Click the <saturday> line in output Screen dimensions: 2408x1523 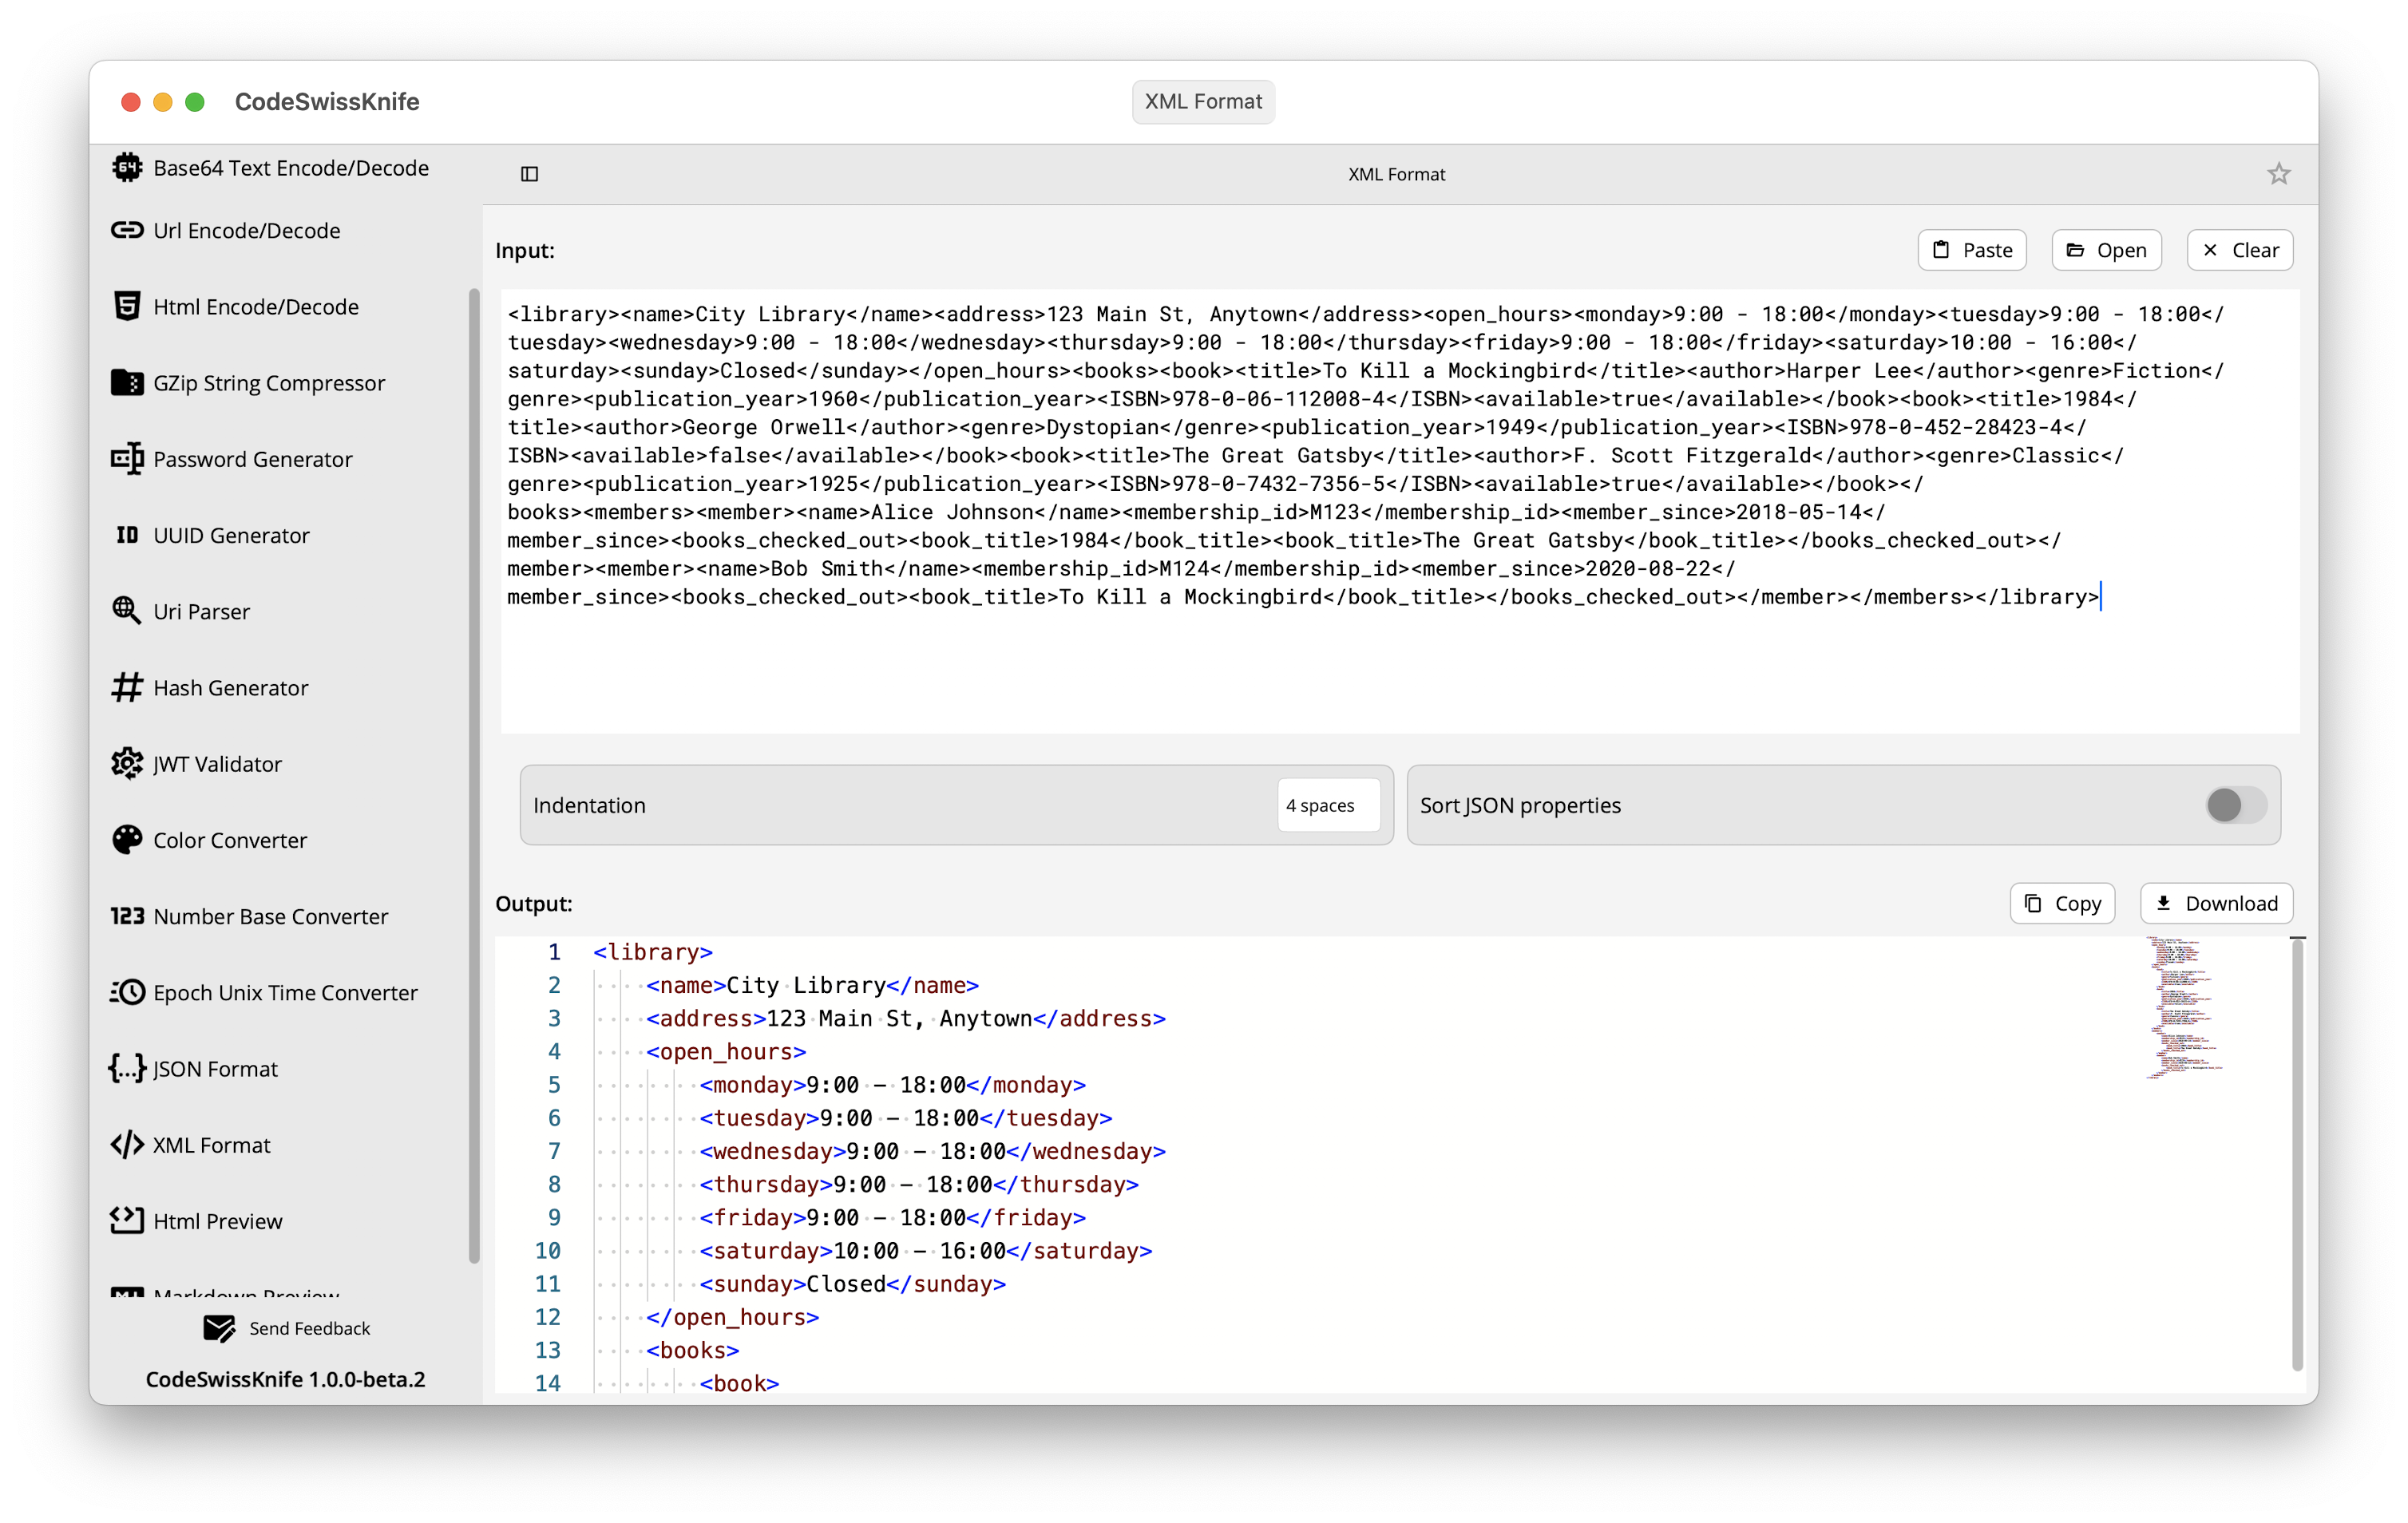925,1250
